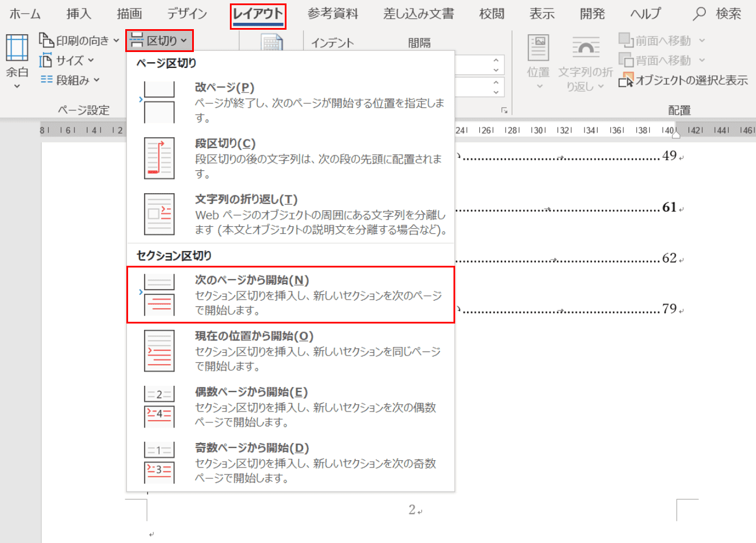The height and width of the screenshot is (543, 756).
Task: Click the page number 79 in contents
Action: click(670, 309)
